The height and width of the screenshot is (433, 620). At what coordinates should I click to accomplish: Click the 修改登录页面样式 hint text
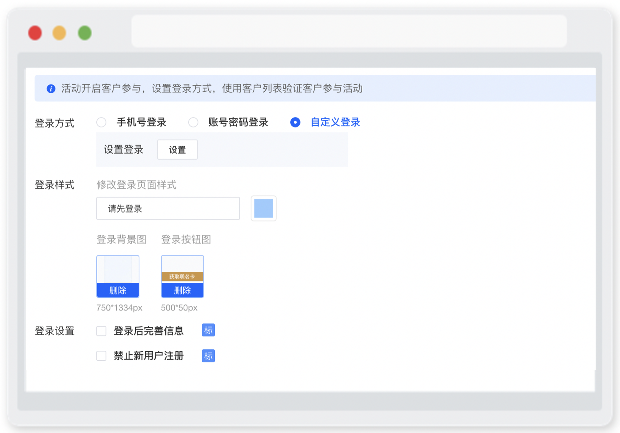(x=136, y=185)
